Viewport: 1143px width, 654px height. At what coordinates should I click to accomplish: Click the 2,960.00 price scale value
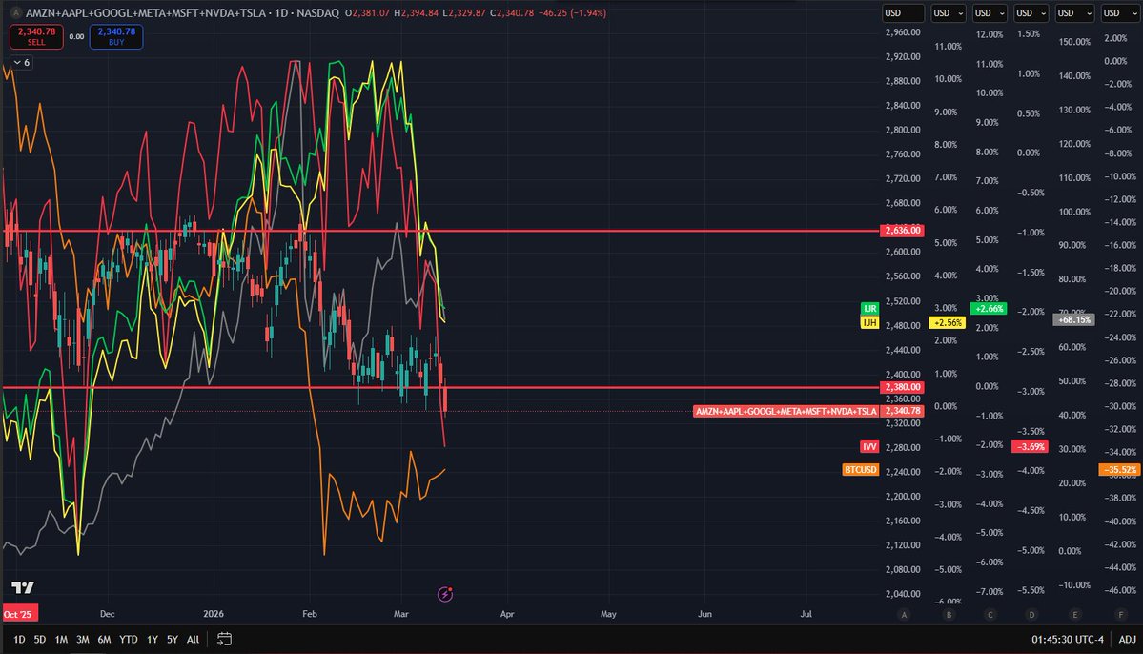[903, 32]
